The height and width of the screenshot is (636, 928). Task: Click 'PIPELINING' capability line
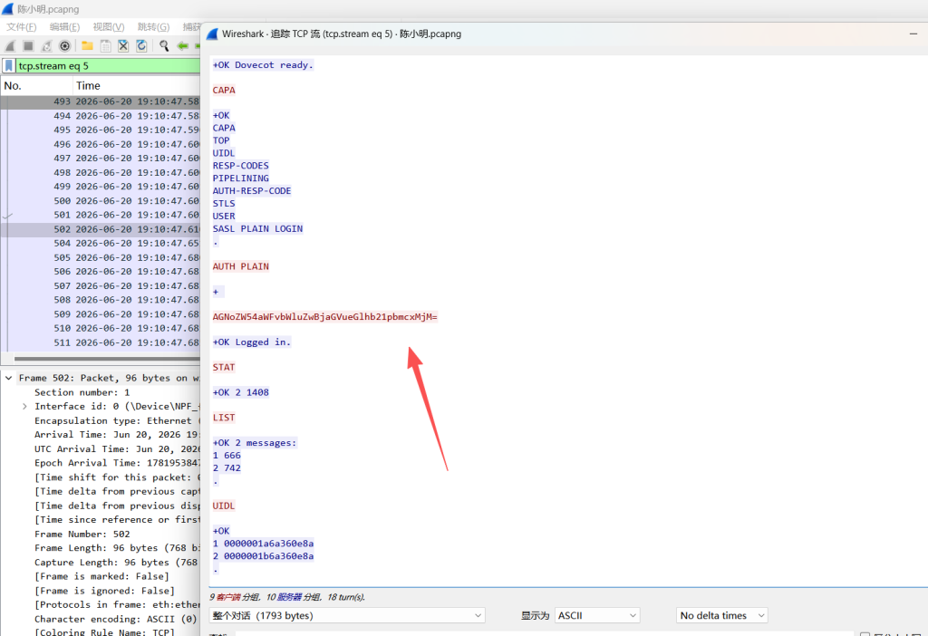[241, 178]
